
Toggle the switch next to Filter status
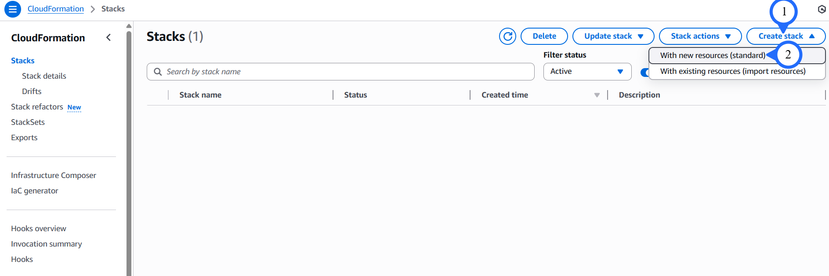pos(644,73)
